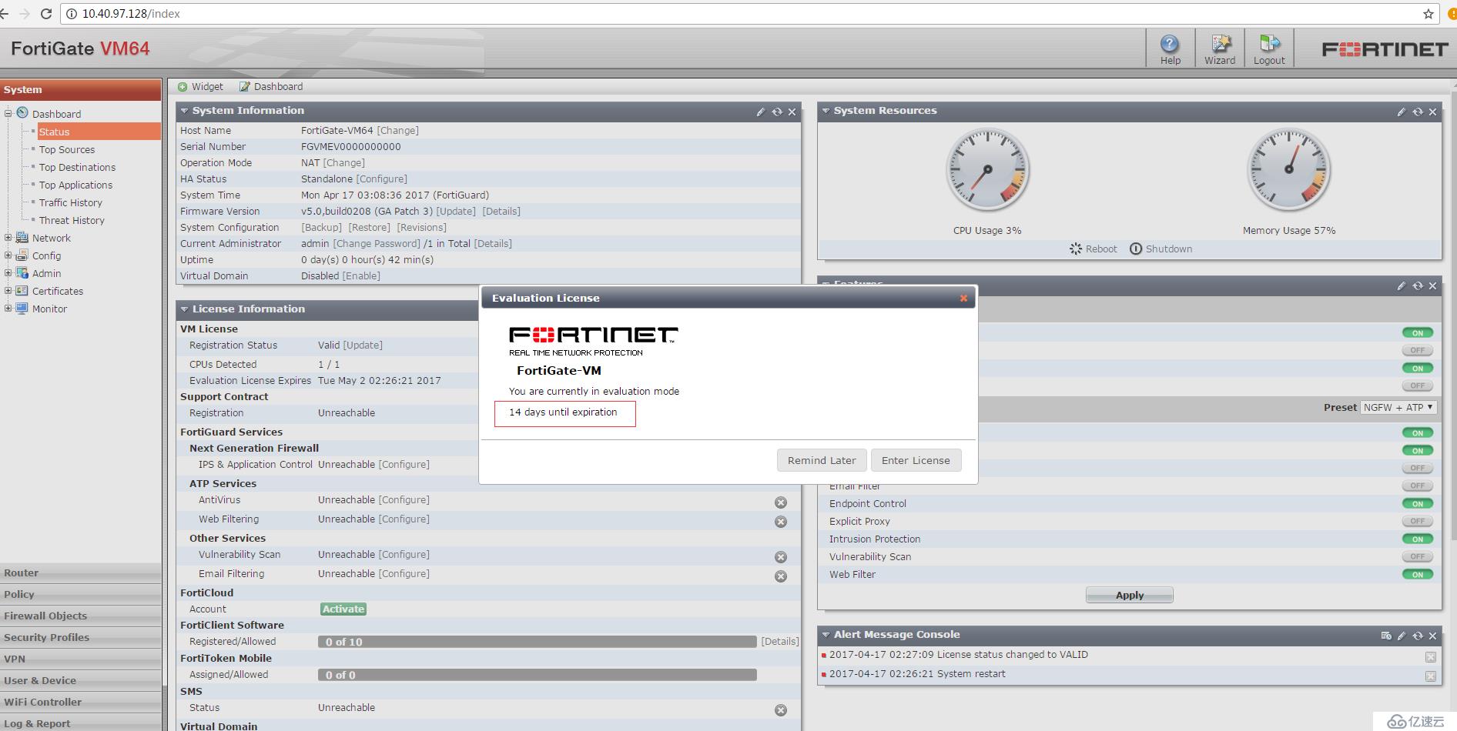This screenshot has height=731, width=1457.
Task: Dismiss the System restart alert
Action: click(1430, 676)
